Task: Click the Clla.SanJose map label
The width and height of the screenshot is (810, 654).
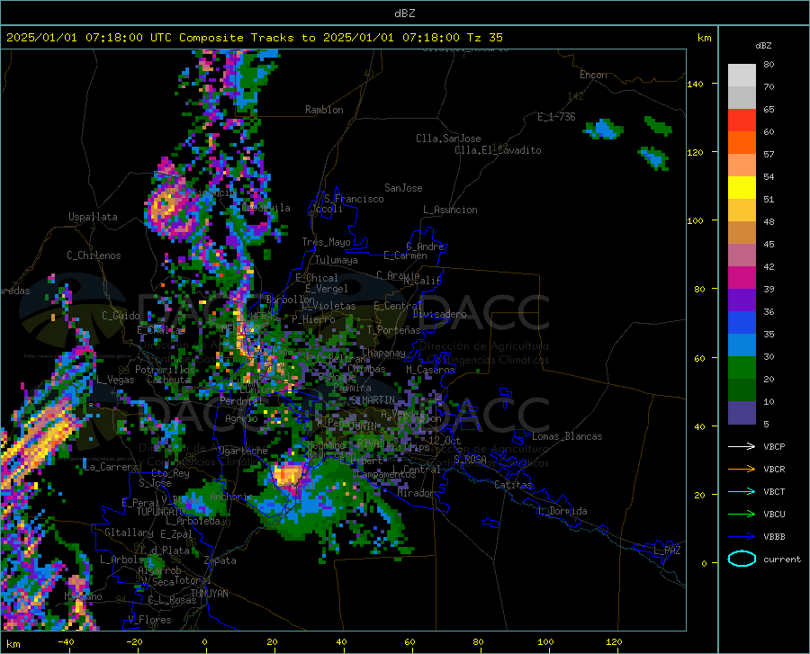Action: pos(448,139)
